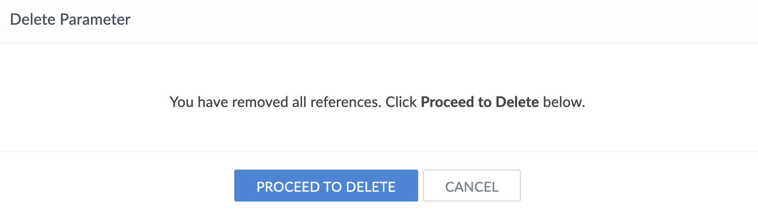Select the outlined CANCEL button label
758x214 pixels.
click(471, 186)
